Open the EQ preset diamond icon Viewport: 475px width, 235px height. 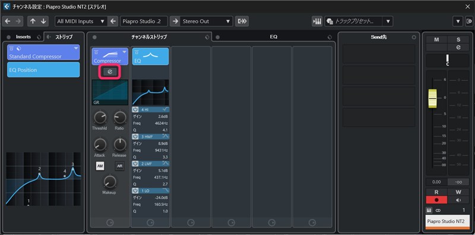coord(330,37)
